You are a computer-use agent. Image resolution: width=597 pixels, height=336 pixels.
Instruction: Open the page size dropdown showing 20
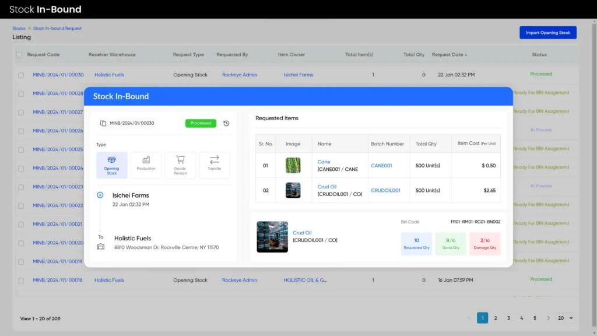pyautogui.click(x=564, y=318)
